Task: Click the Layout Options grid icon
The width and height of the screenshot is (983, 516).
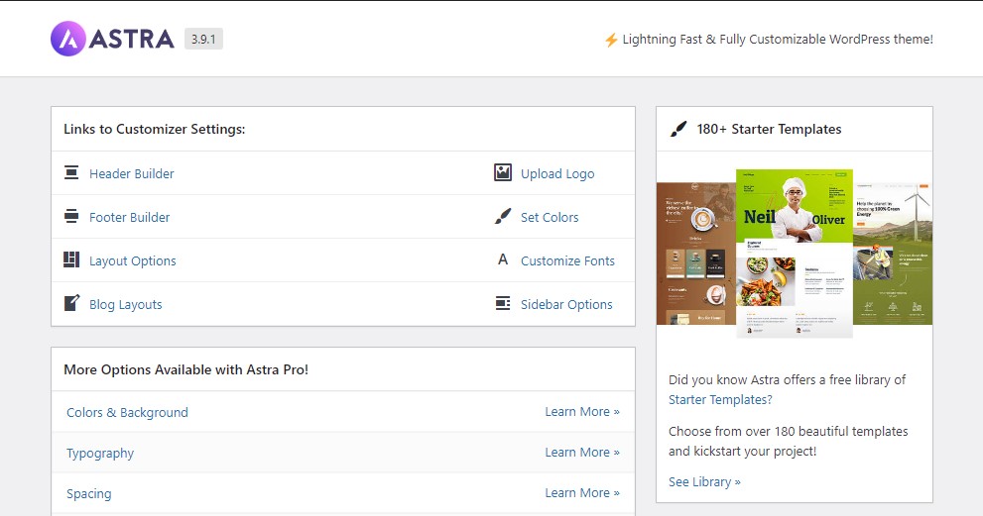Action: tap(71, 259)
